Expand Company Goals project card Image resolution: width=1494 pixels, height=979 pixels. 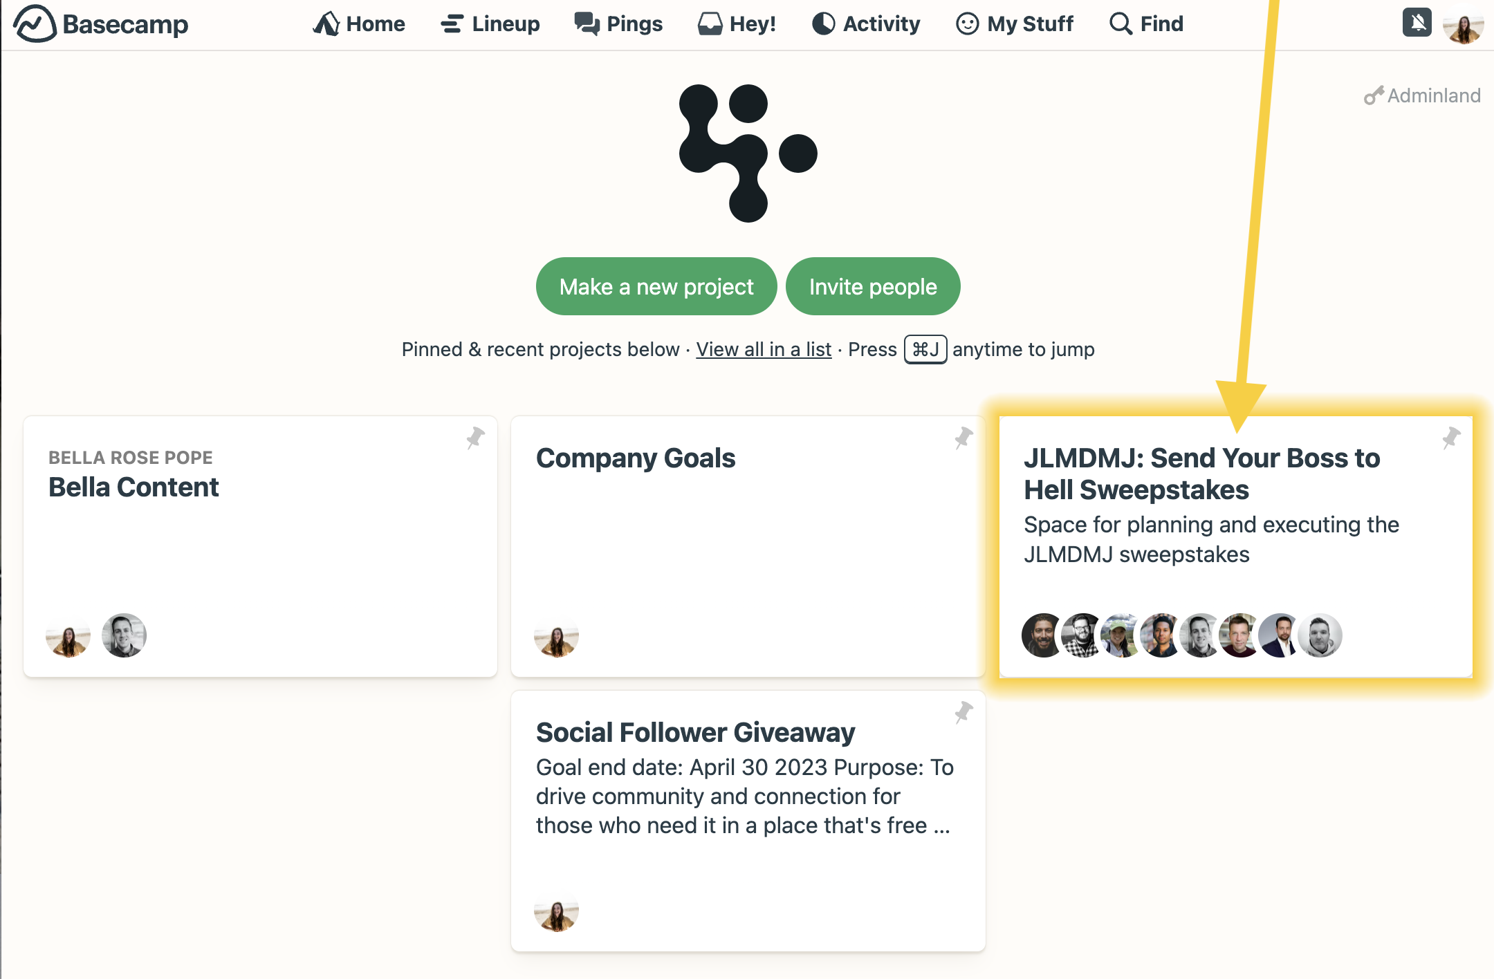pyautogui.click(x=746, y=546)
